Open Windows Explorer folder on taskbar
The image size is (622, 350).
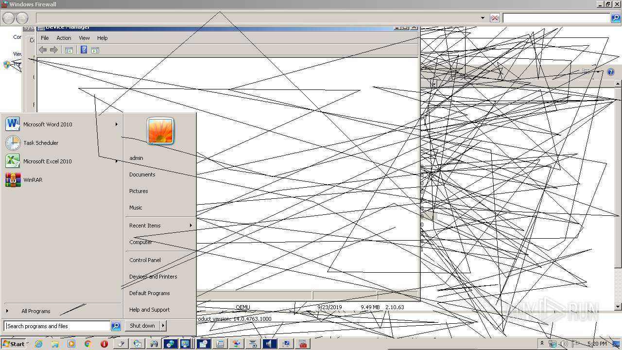tap(55, 344)
